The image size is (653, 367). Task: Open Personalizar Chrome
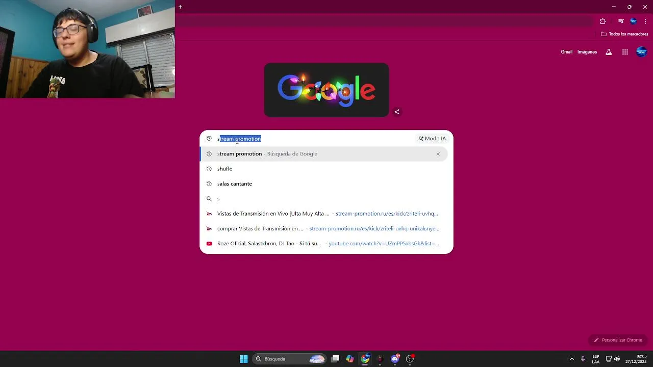click(618, 340)
